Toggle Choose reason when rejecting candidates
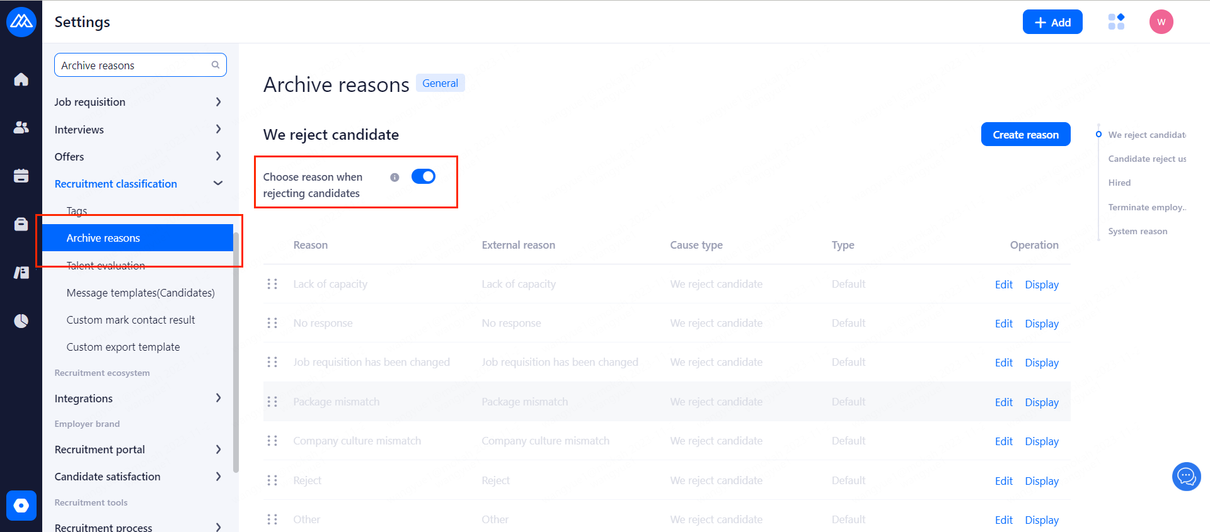This screenshot has height=532, width=1210. point(423,177)
